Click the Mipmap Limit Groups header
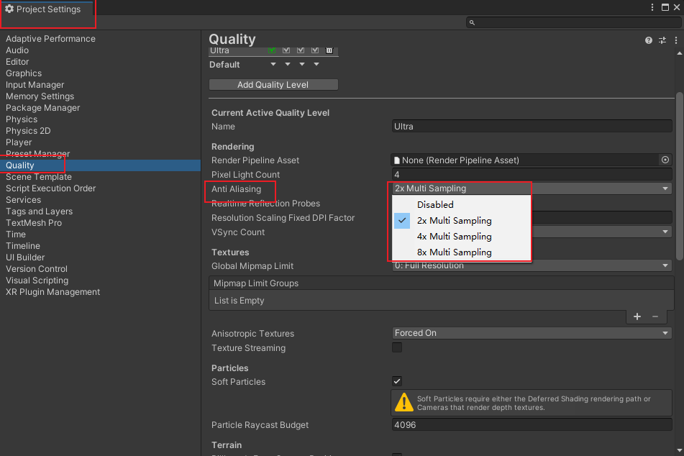The height and width of the screenshot is (456, 684). (442, 283)
